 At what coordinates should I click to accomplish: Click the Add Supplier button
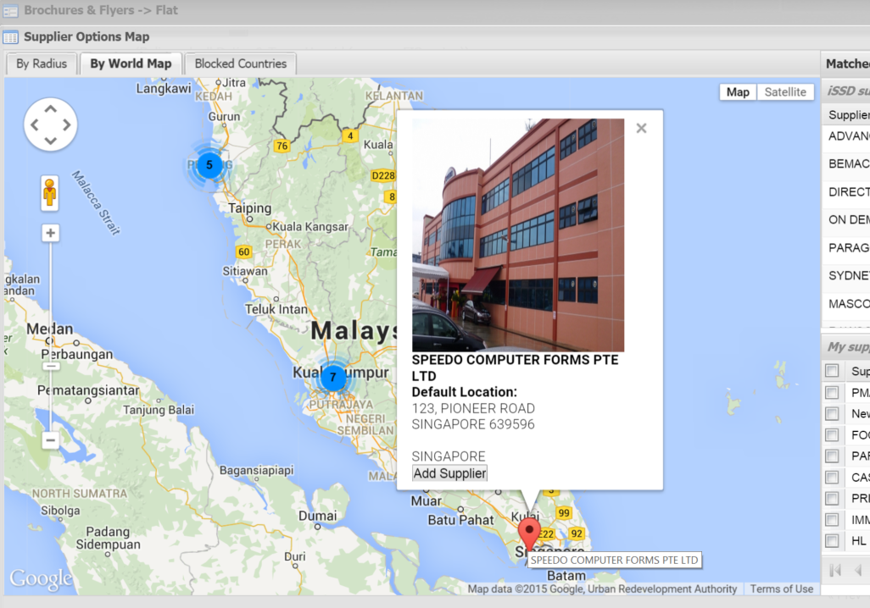tap(449, 473)
